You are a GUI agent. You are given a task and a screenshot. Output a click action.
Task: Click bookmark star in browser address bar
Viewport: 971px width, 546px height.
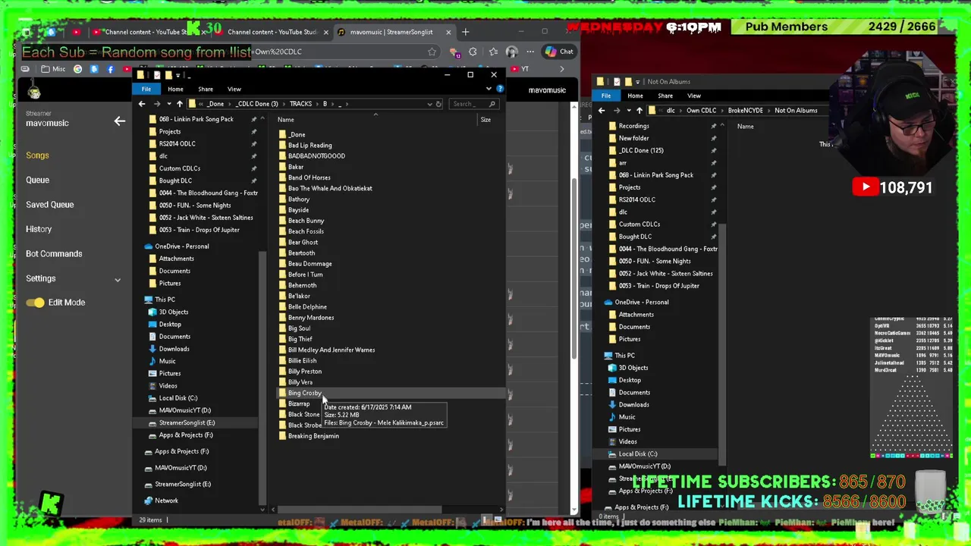click(x=432, y=52)
